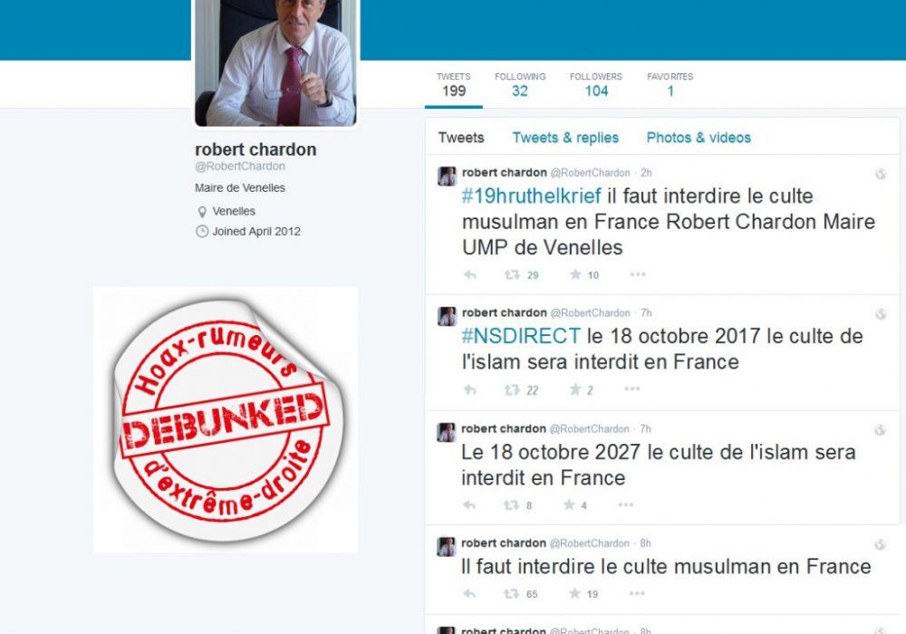Image resolution: width=906 pixels, height=634 pixels.
Task: Open the Photos & videos tab
Action: pyautogui.click(x=699, y=138)
